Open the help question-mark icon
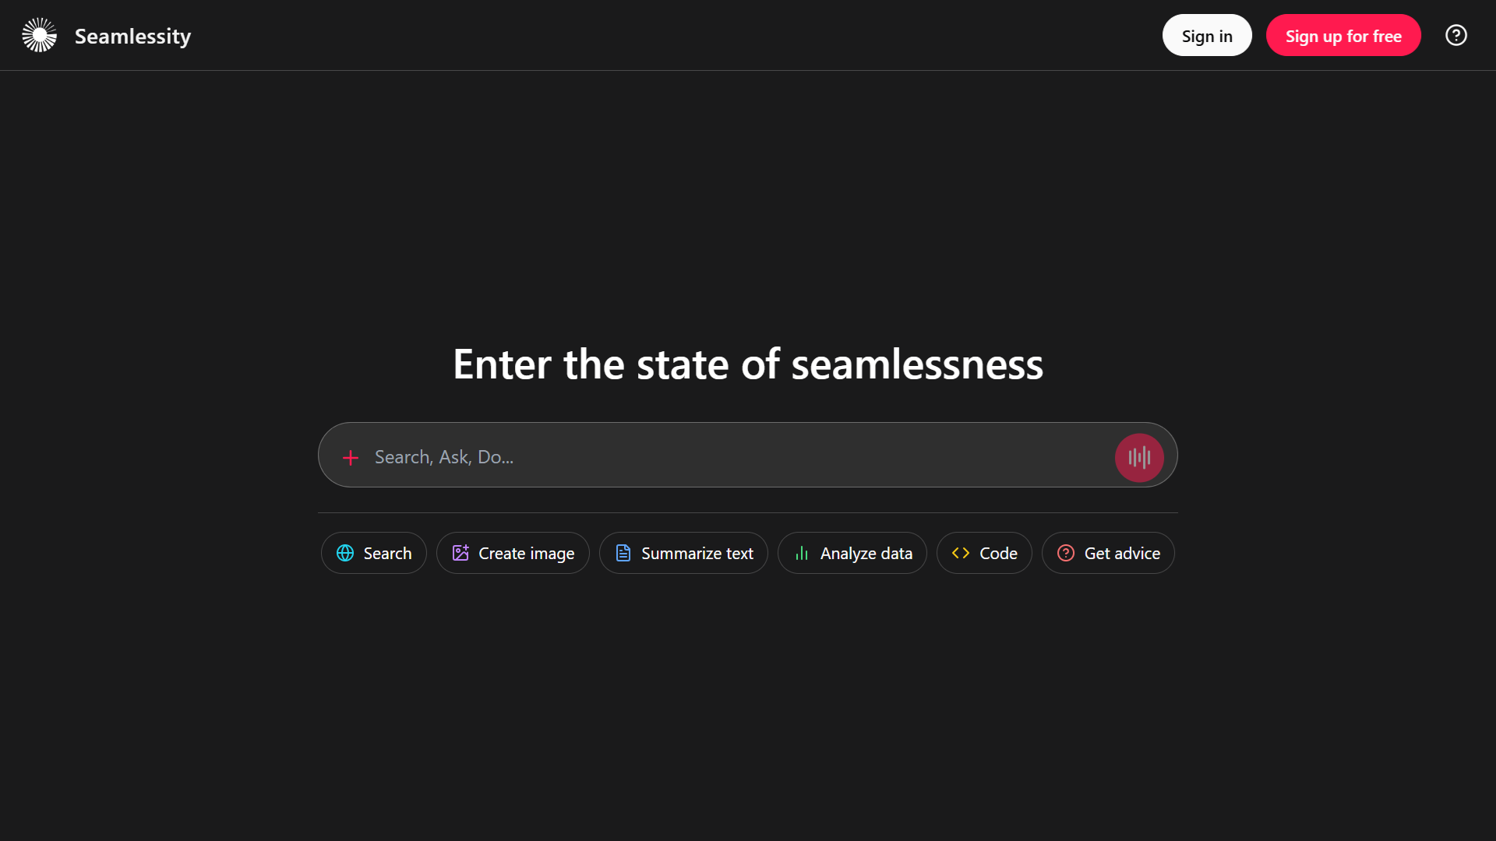The height and width of the screenshot is (841, 1496). pyautogui.click(x=1455, y=35)
